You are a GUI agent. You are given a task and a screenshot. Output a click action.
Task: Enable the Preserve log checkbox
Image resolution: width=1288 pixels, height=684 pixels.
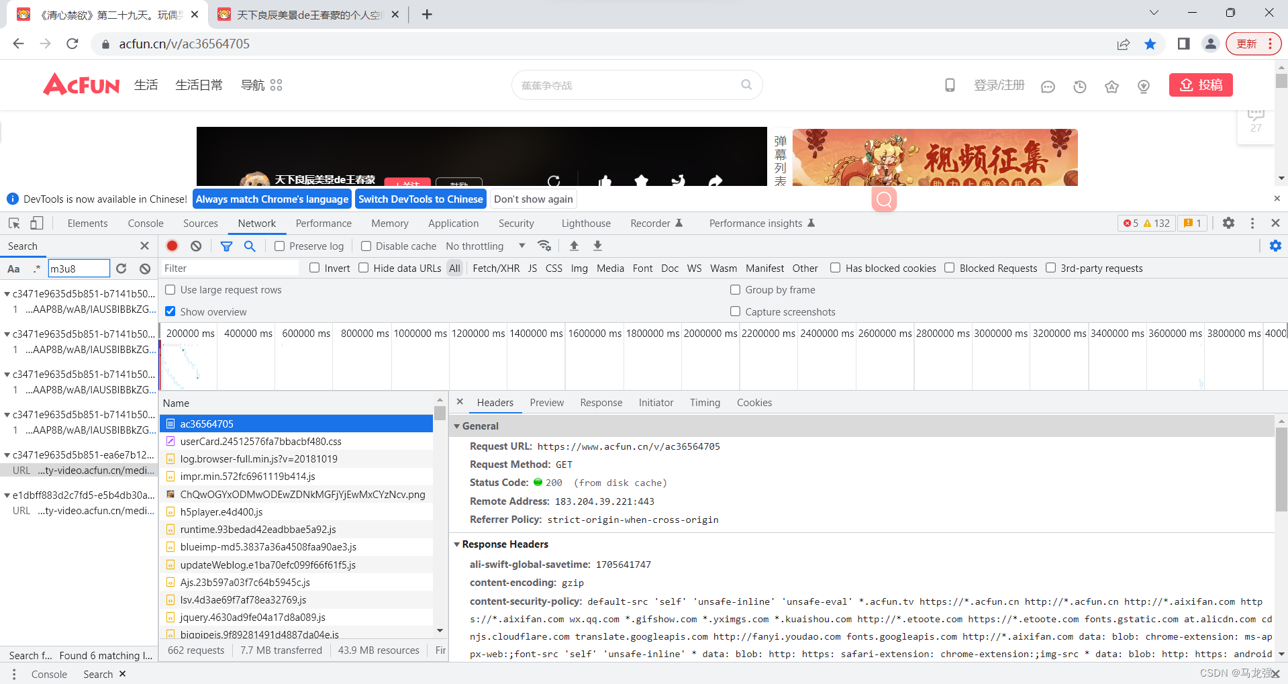280,246
